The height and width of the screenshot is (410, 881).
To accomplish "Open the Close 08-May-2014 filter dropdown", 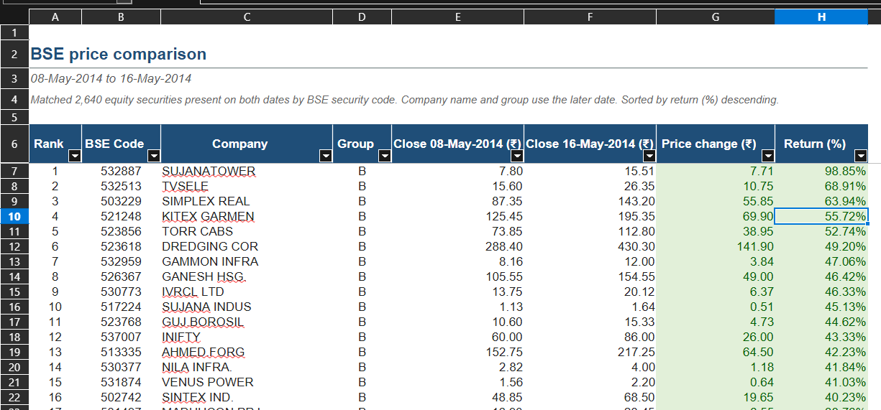I will (x=516, y=157).
